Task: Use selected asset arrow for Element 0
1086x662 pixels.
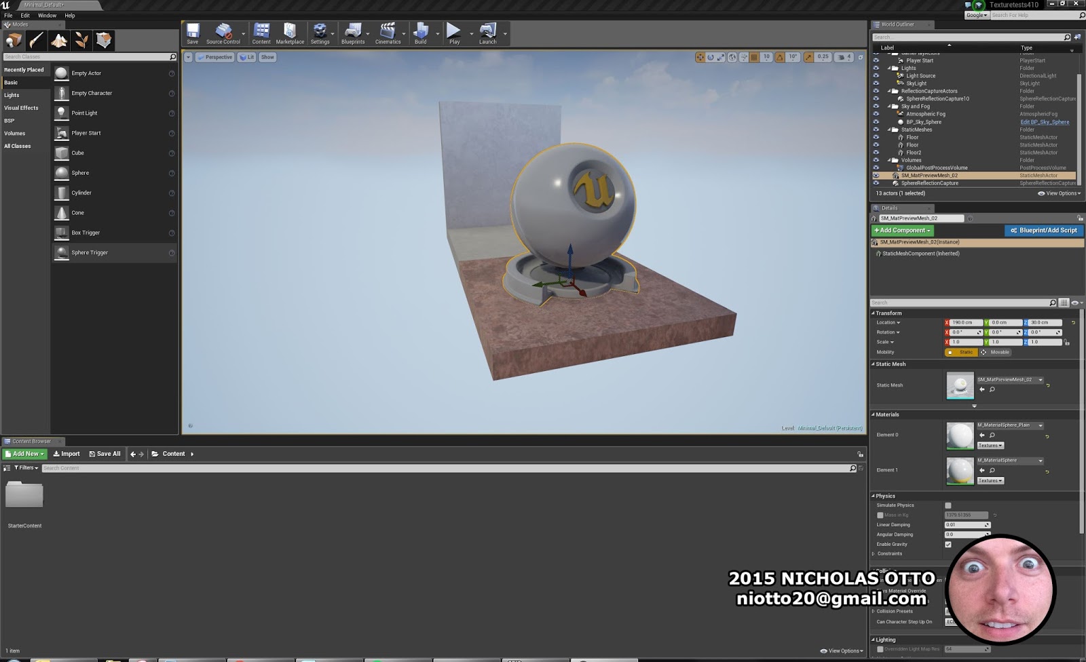Action: tap(981, 435)
